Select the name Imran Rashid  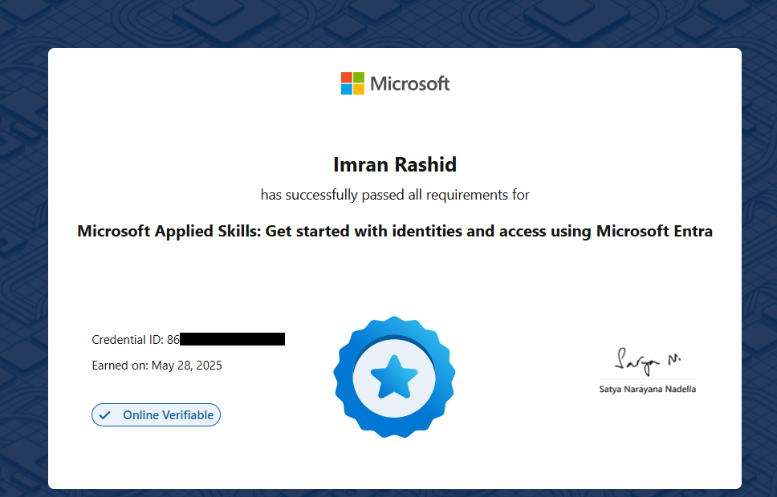coord(395,165)
